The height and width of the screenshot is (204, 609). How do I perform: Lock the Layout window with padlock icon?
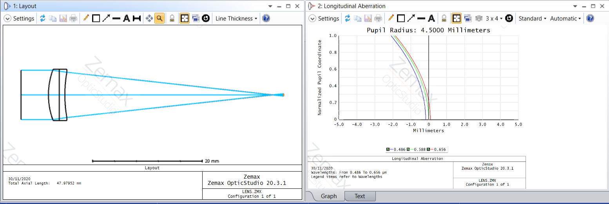click(172, 18)
